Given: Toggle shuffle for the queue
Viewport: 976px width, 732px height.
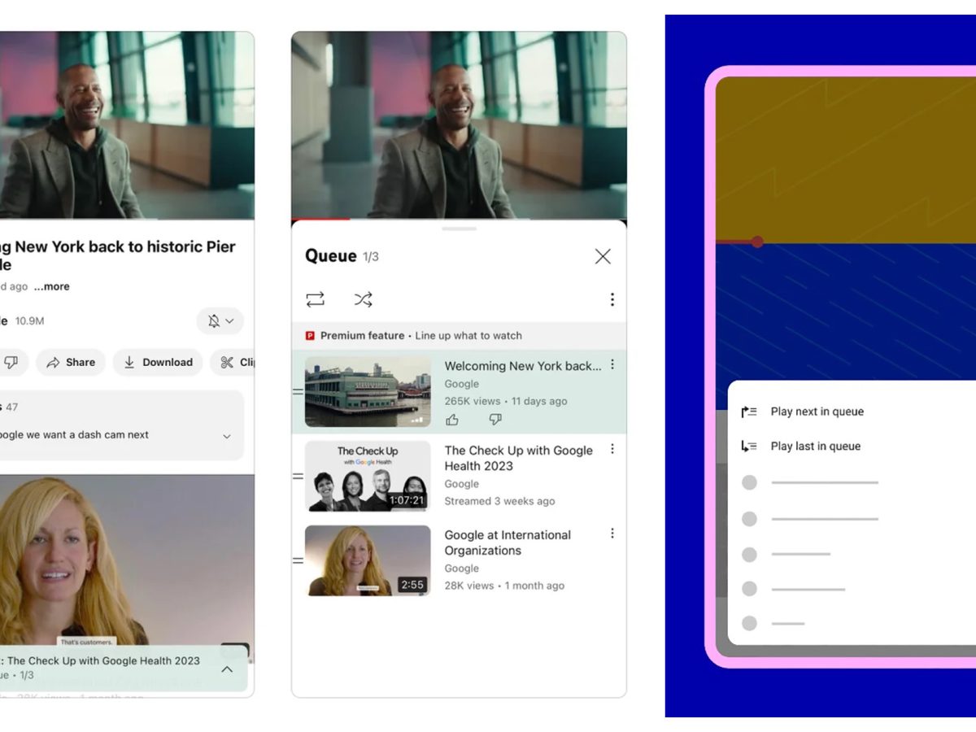Looking at the screenshot, I should pos(363,300).
